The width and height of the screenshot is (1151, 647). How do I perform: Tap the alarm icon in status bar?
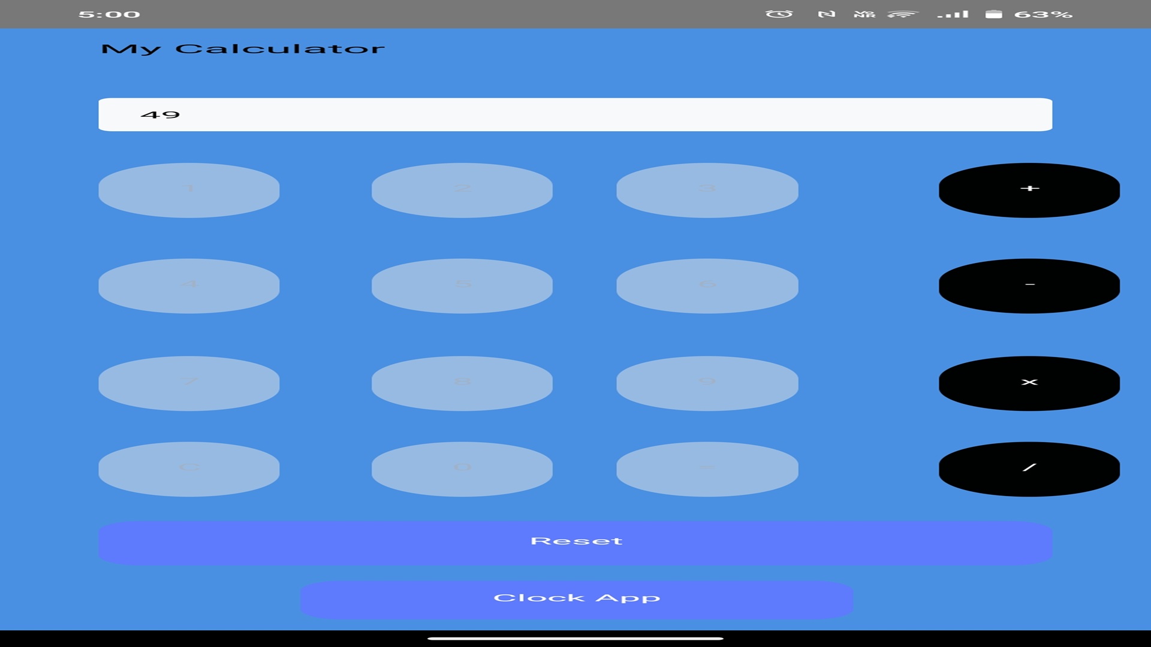pos(779,14)
